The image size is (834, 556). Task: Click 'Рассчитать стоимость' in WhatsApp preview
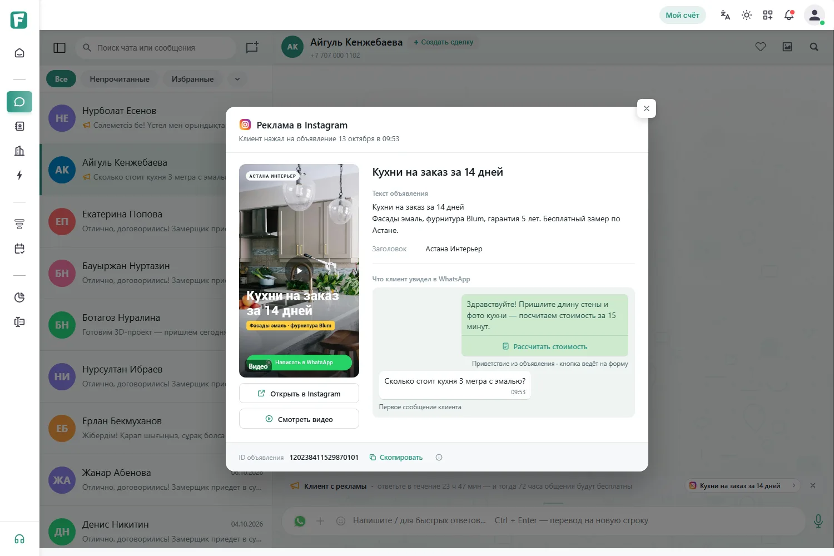(545, 346)
